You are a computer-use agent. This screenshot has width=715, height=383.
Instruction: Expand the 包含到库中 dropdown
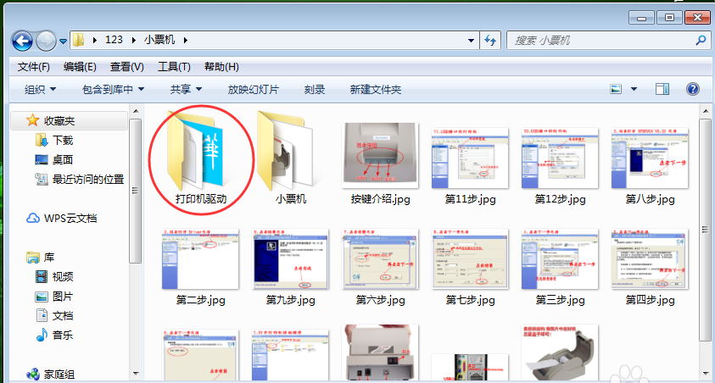[113, 89]
